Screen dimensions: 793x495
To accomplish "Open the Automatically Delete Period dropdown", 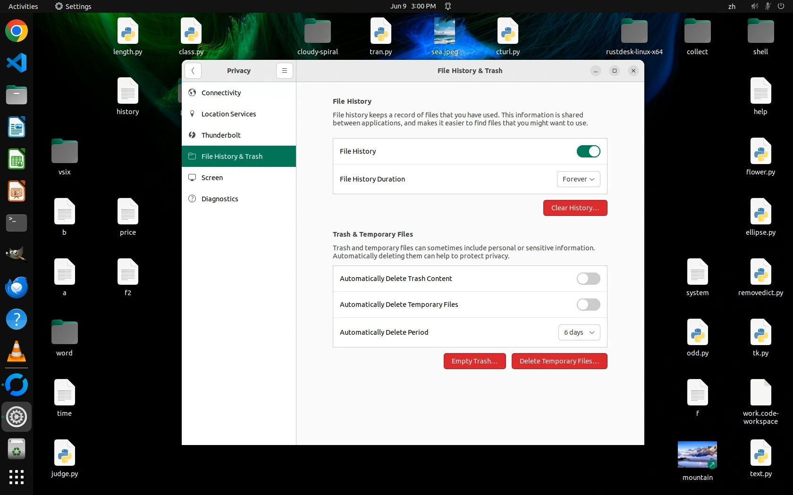I will (579, 332).
